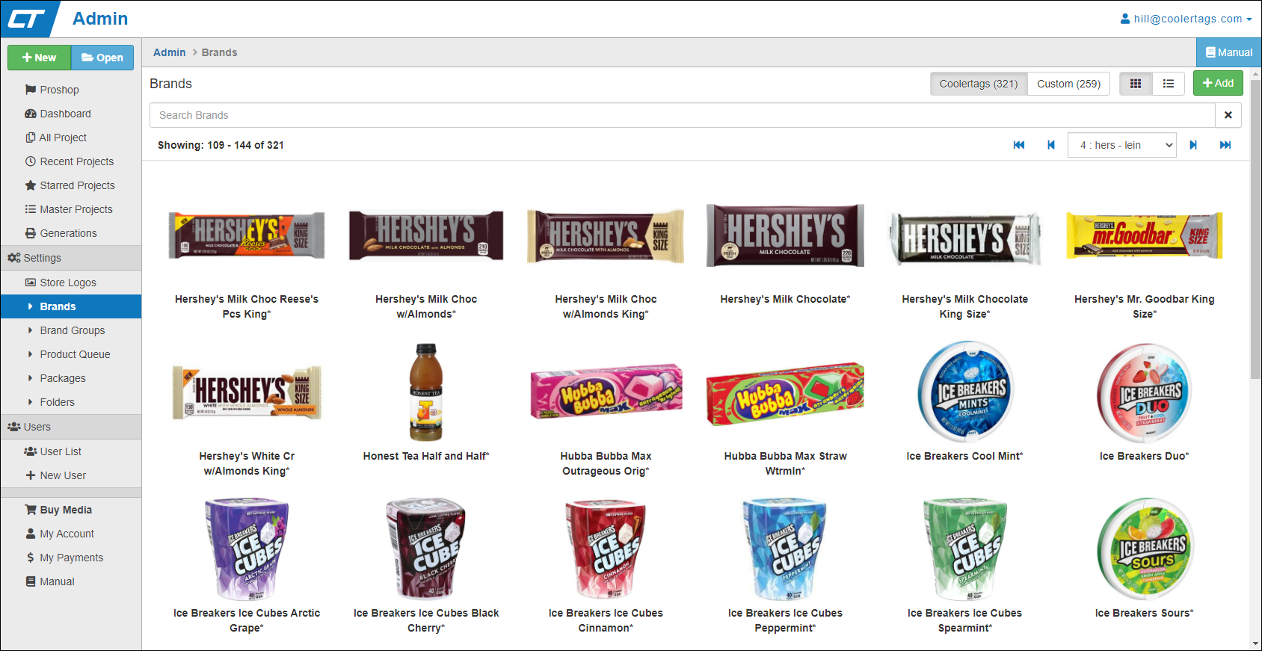Show Coolertags (321) brands
Image resolution: width=1262 pixels, height=651 pixels.
(978, 84)
